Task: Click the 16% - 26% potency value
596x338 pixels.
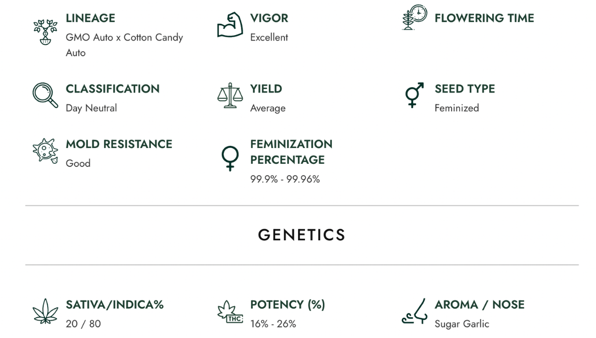Action: [x=273, y=324]
